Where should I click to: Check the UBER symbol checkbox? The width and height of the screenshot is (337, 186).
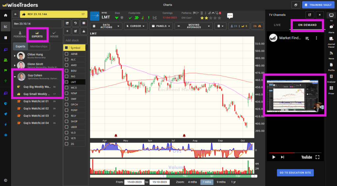66,127
